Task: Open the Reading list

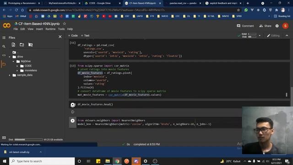Action: [x=282, y=16]
